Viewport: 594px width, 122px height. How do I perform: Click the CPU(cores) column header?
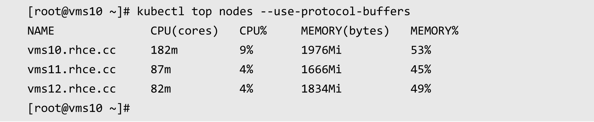pyautogui.click(x=185, y=31)
